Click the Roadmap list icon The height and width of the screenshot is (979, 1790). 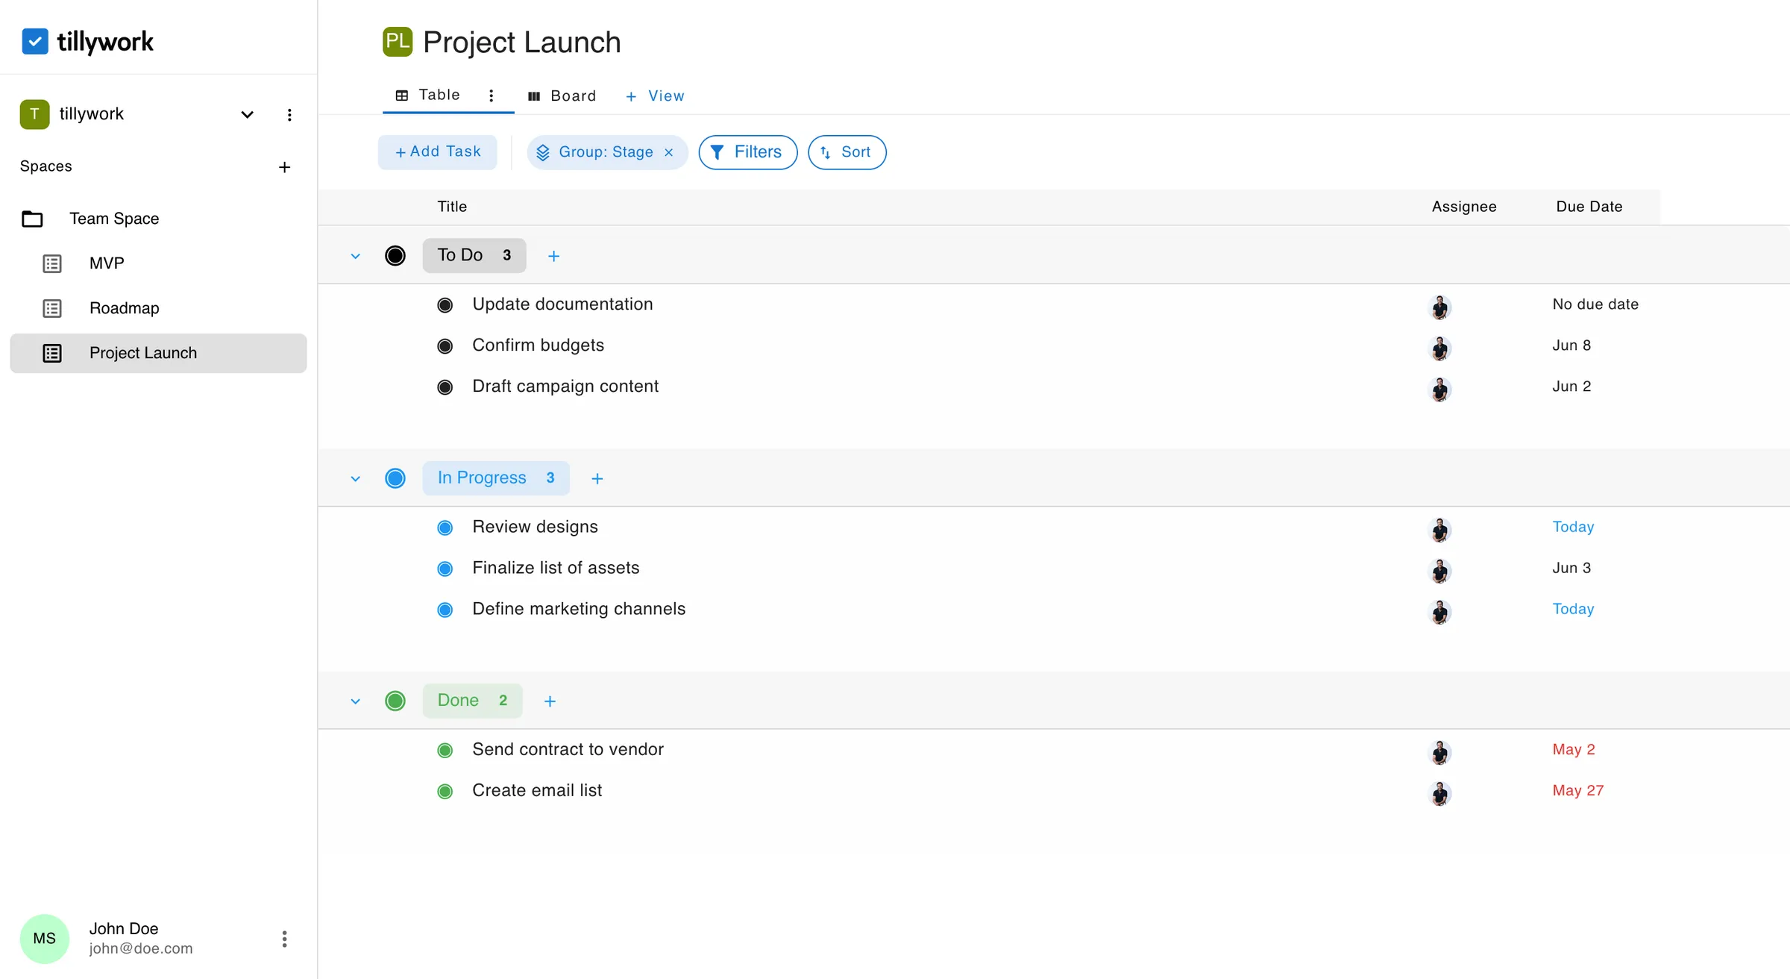coord(52,307)
